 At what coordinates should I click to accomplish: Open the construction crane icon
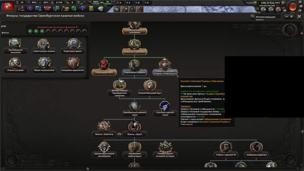coord(65,9)
